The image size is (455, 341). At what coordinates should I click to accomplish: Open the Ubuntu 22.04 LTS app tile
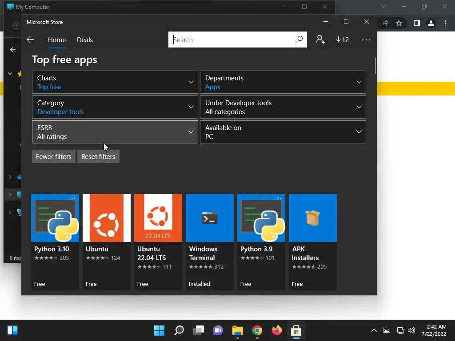tap(158, 242)
